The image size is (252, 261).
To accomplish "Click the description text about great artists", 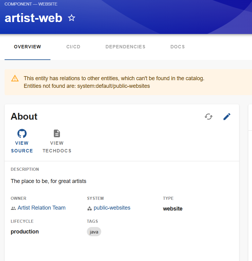I will pos(49,181).
